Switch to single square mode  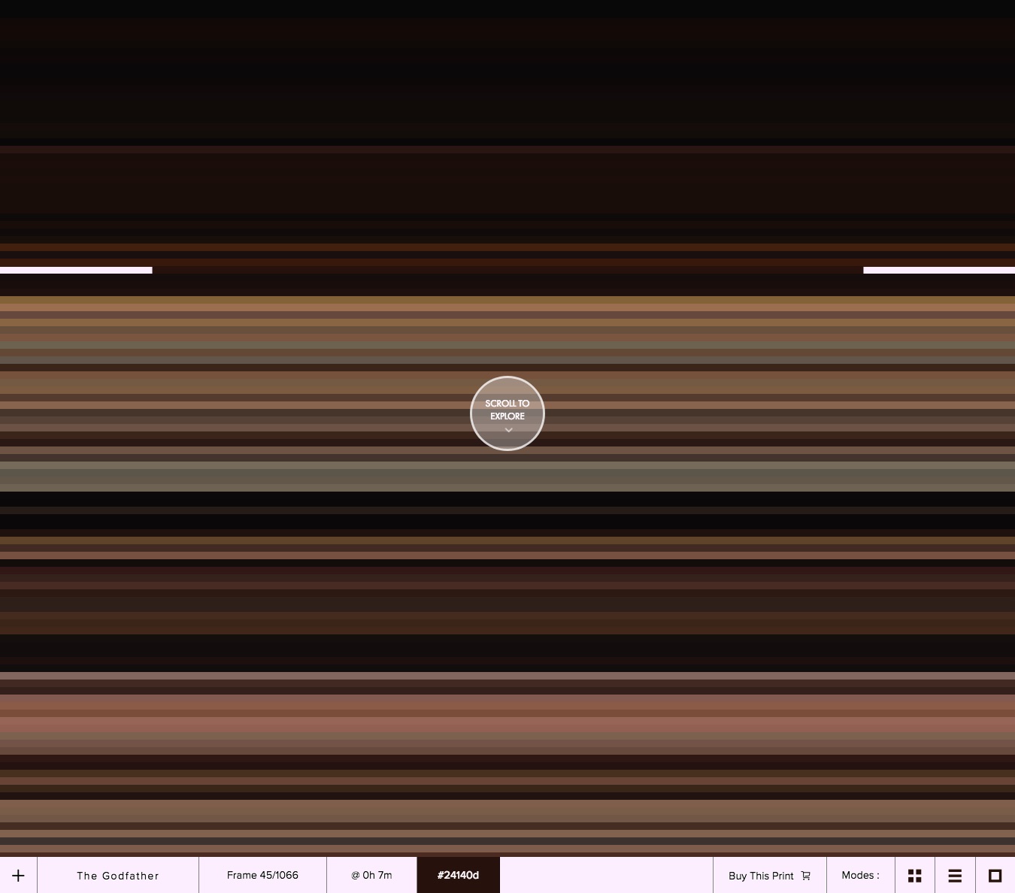point(995,875)
